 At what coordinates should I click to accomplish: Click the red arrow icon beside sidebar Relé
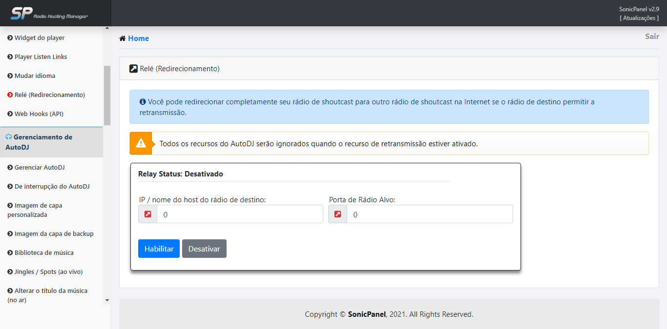pos(10,95)
